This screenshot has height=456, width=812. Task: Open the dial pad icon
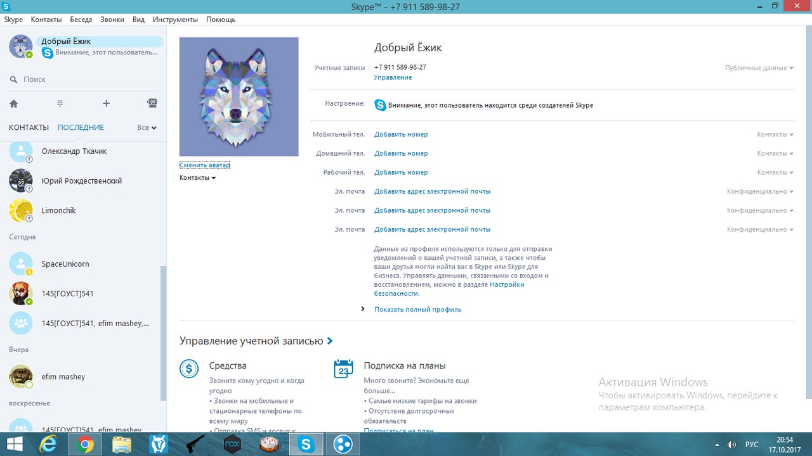pos(60,103)
